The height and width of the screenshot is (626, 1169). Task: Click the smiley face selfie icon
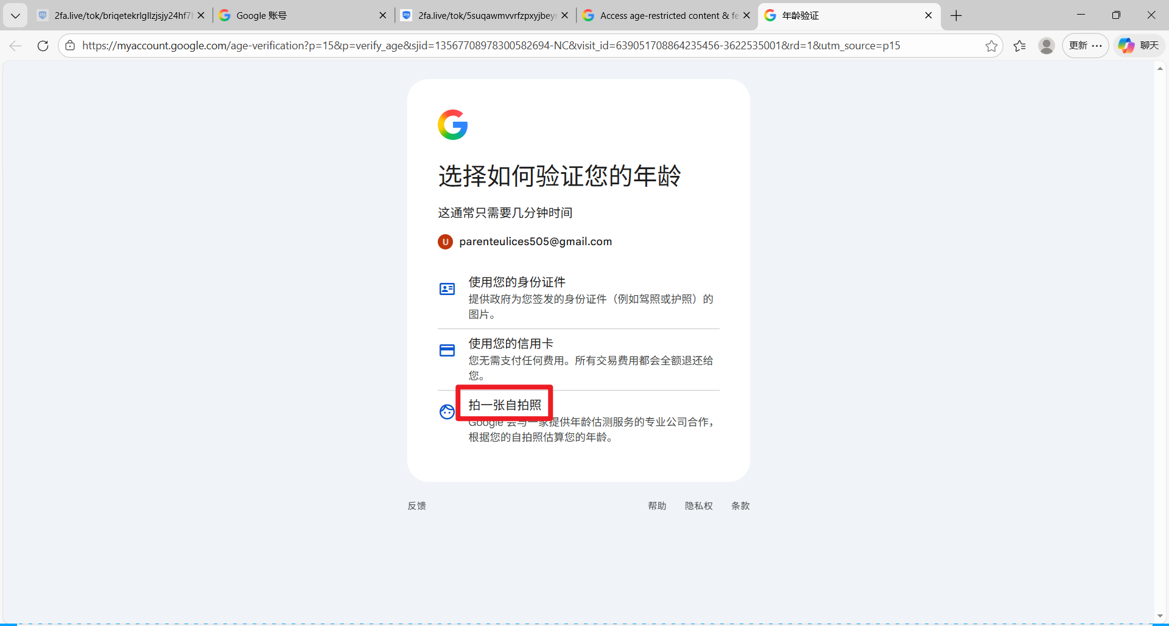[447, 412]
